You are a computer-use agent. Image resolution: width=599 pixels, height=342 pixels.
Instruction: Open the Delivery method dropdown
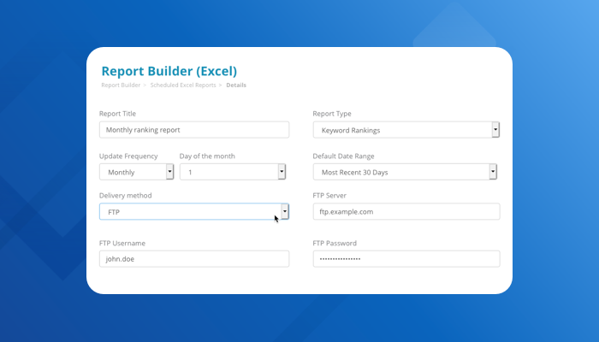pos(188,211)
